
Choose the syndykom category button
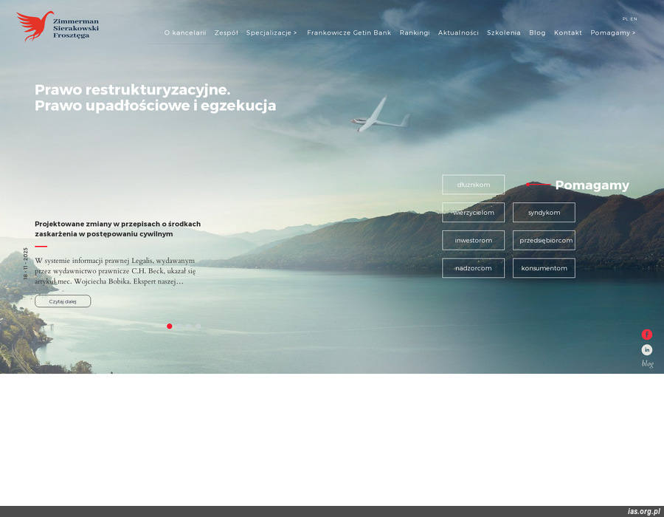pyautogui.click(x=544, y=212)
